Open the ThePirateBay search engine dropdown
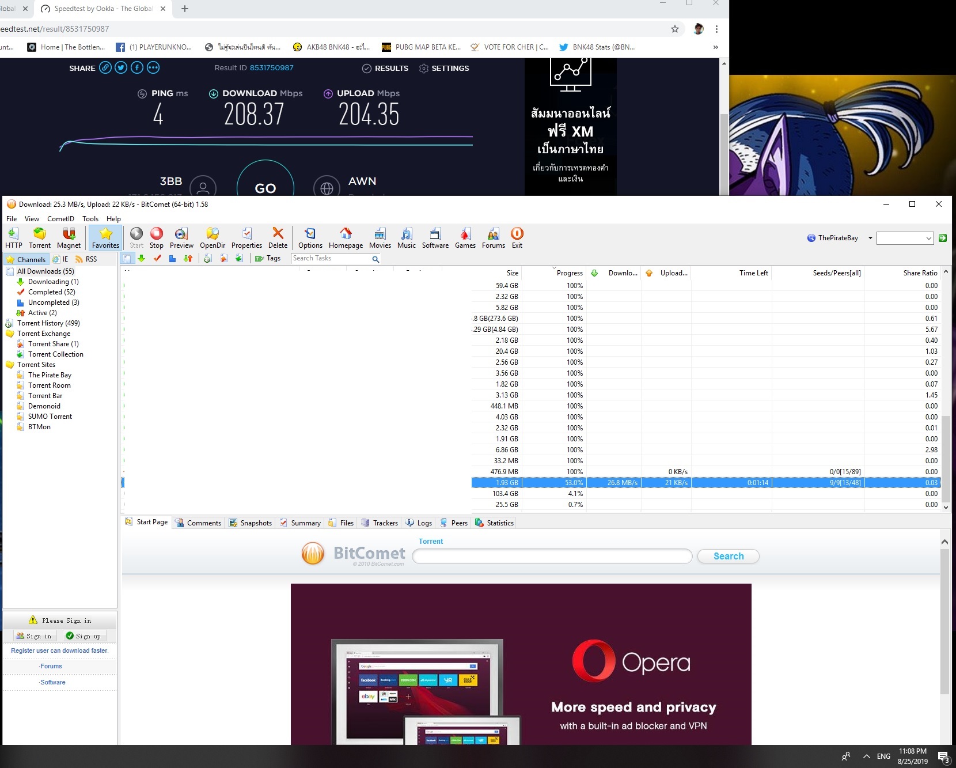The width and height of the screenshot is (956, 768). (870, 238)
